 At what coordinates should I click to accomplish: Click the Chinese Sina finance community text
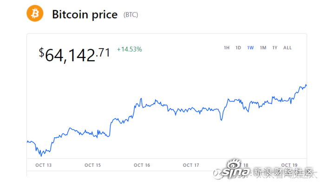283,172
